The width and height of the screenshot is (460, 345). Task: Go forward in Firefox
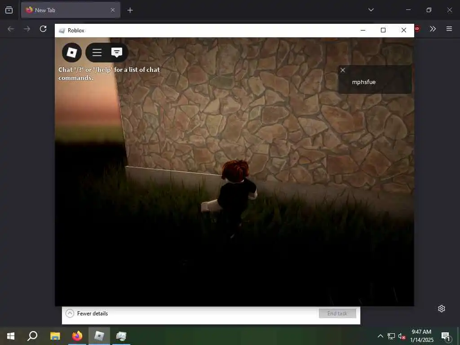[27, 29]
